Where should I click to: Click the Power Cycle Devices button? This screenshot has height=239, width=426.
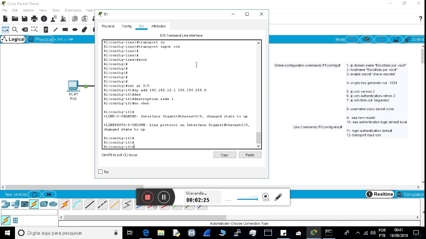point(35,195)
